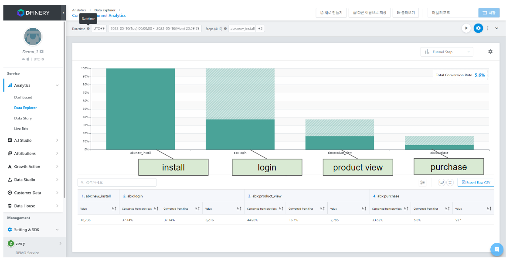
Task: Sort abx:login Converted from first column
Action: point(197,209)
